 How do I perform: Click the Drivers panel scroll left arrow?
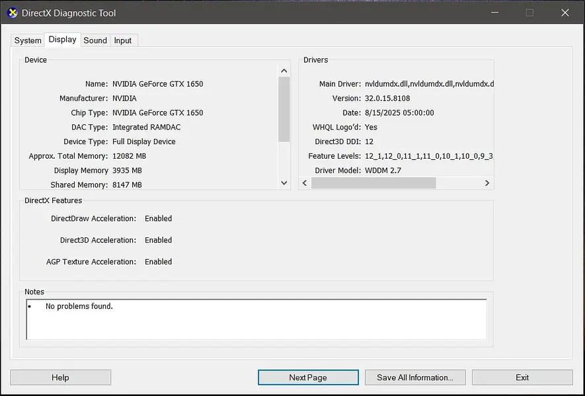point(305,183)
